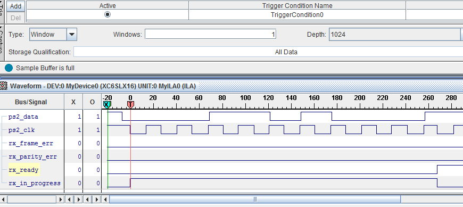Click the 200 tick label on time ruler
463x207 pixels.
point(359,98)
